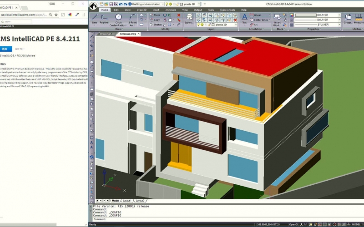The image size is (364, 227).
Task: Click the Open file icon in quick access
Action: pyautogui.click(x=106, y=4)
